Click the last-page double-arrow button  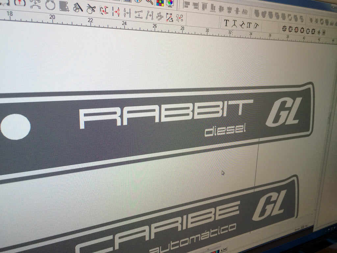tap(225, 249)
